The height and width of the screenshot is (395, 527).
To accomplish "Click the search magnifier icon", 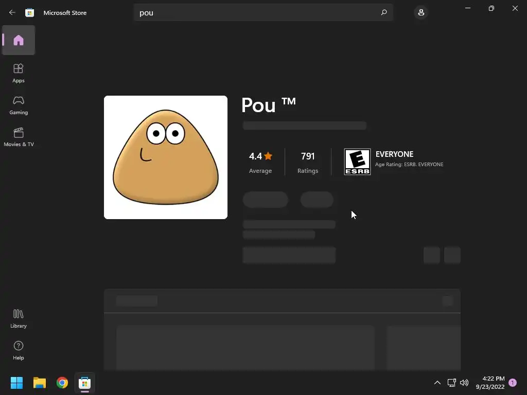I will (x=384, y=12).
